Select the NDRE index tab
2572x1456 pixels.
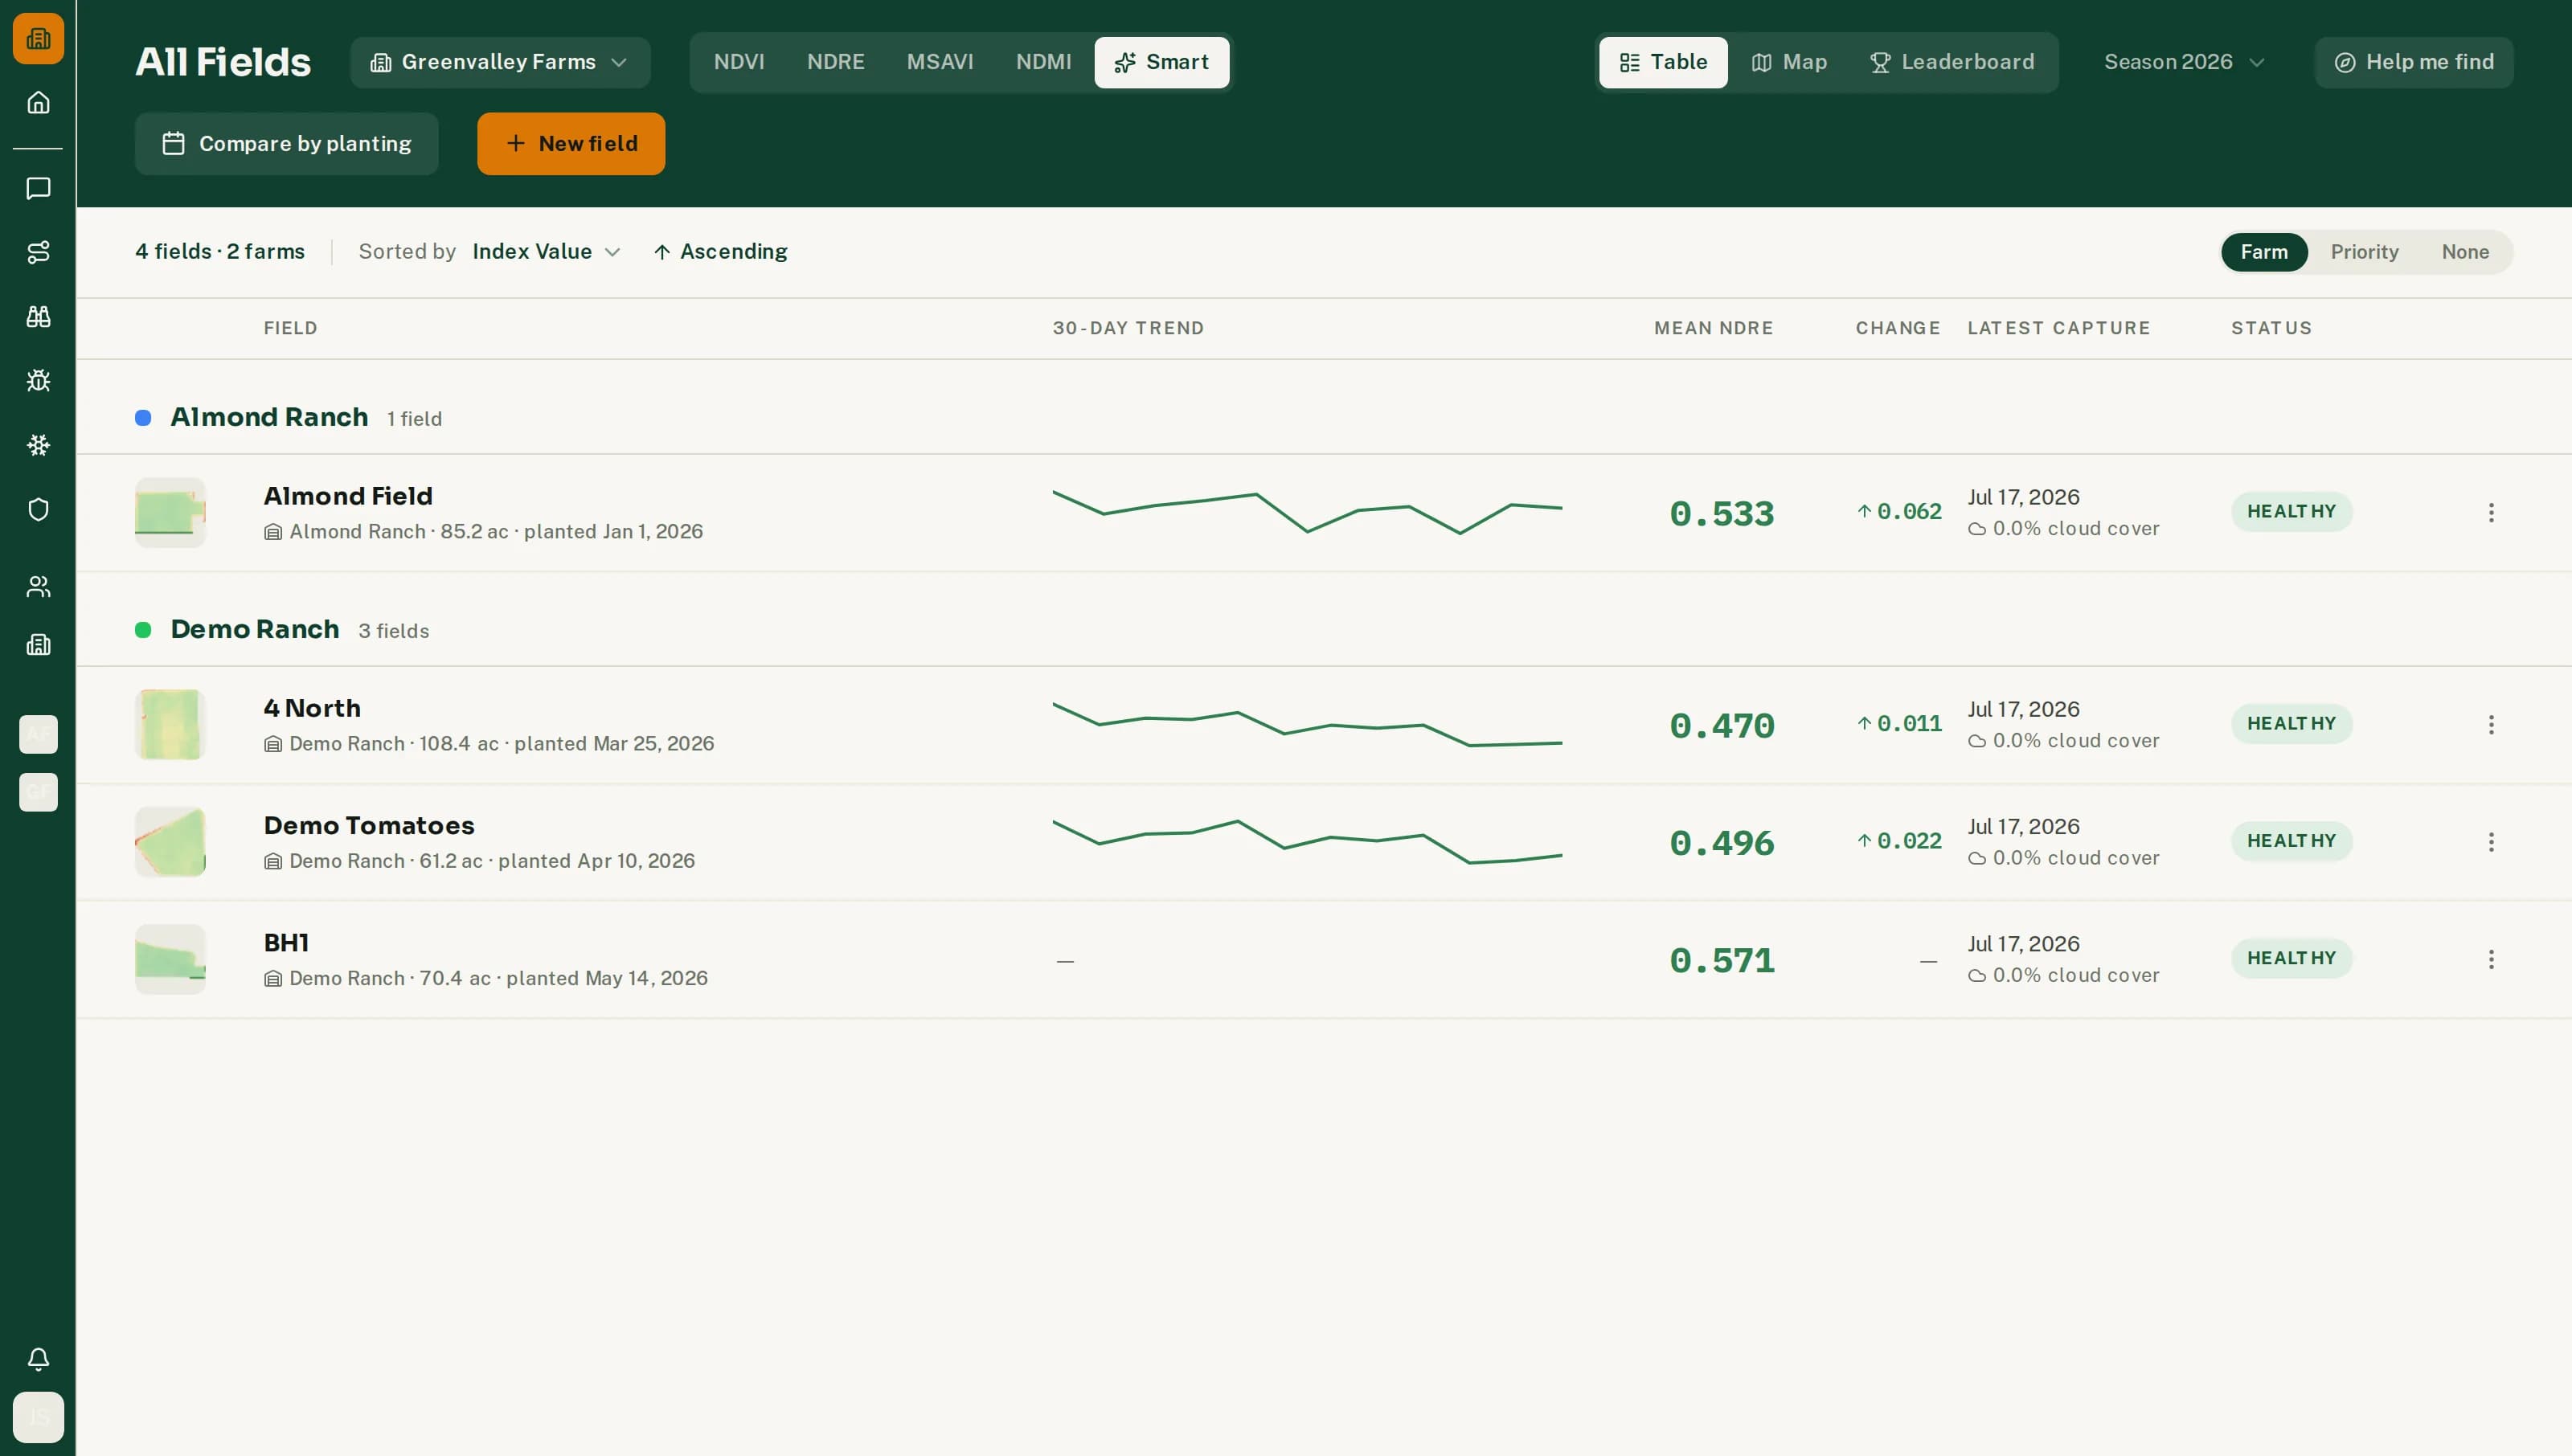[x=836, y=62]
